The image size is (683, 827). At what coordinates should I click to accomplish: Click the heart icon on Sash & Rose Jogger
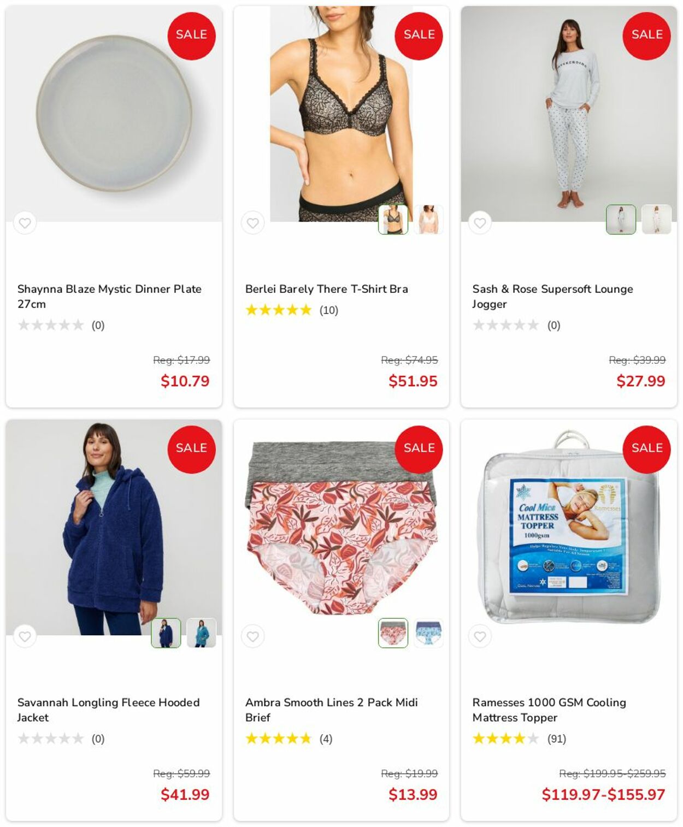pyautogui.click(x=480, y=223)
